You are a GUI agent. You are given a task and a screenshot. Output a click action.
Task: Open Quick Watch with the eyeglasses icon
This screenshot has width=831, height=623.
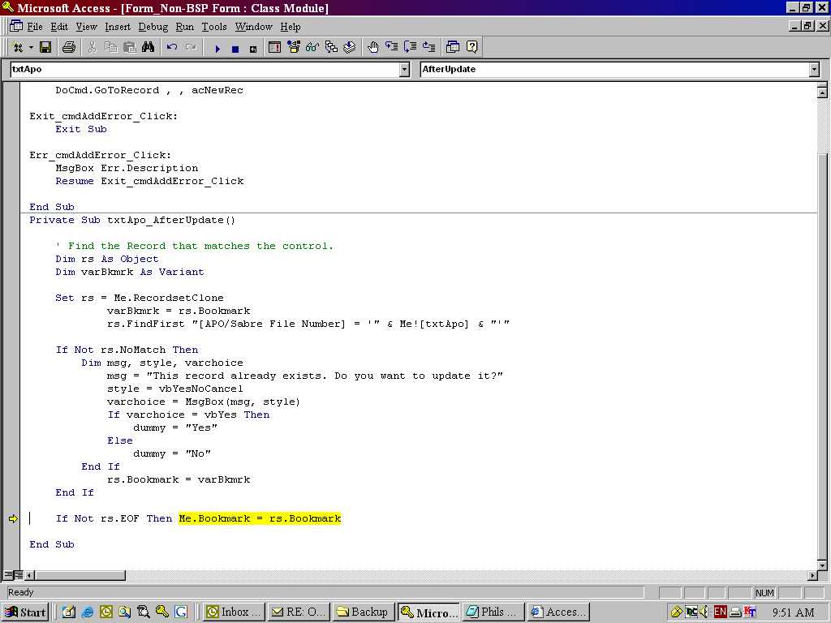pos(312,48)
